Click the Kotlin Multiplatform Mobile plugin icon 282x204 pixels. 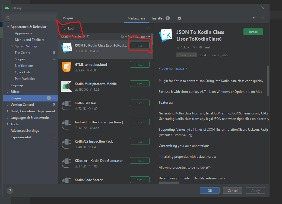tap(66, 86)
